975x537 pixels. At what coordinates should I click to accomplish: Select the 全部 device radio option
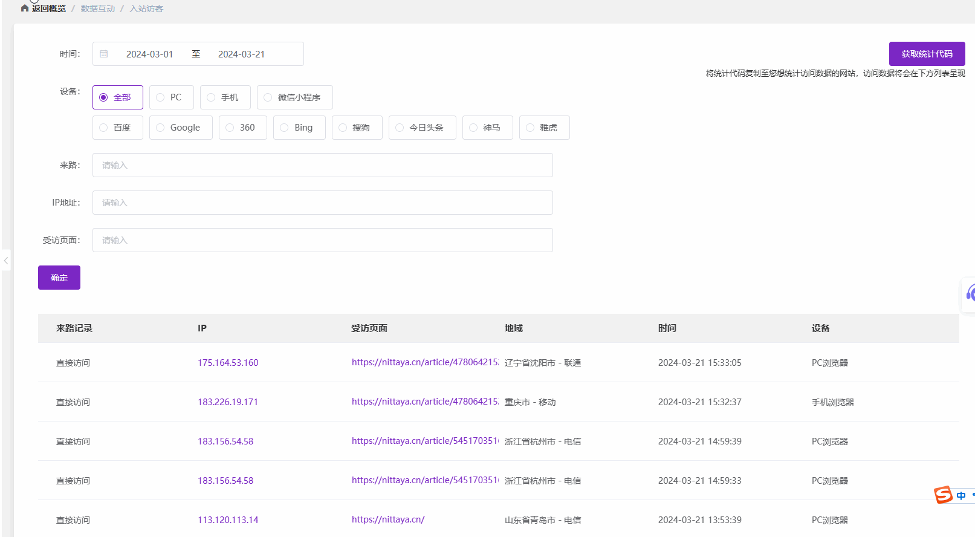[x=118, y=97]
